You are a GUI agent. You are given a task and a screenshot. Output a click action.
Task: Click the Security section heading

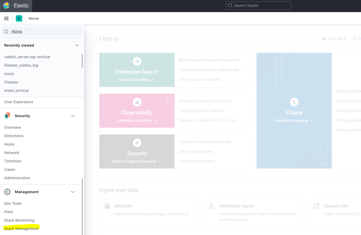[x=22, y=116]
